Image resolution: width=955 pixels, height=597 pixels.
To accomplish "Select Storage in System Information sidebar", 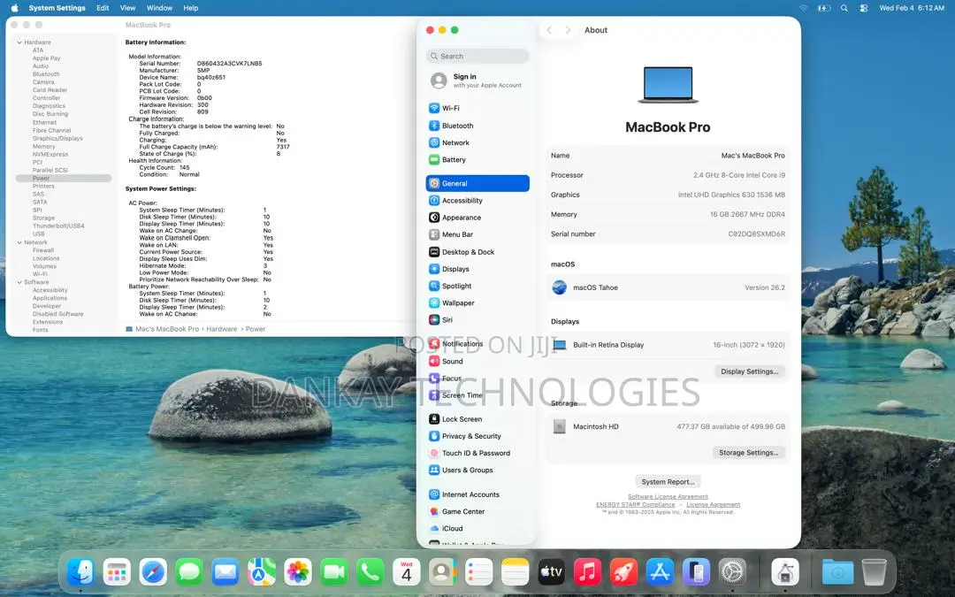I will [x=44, y=218].
